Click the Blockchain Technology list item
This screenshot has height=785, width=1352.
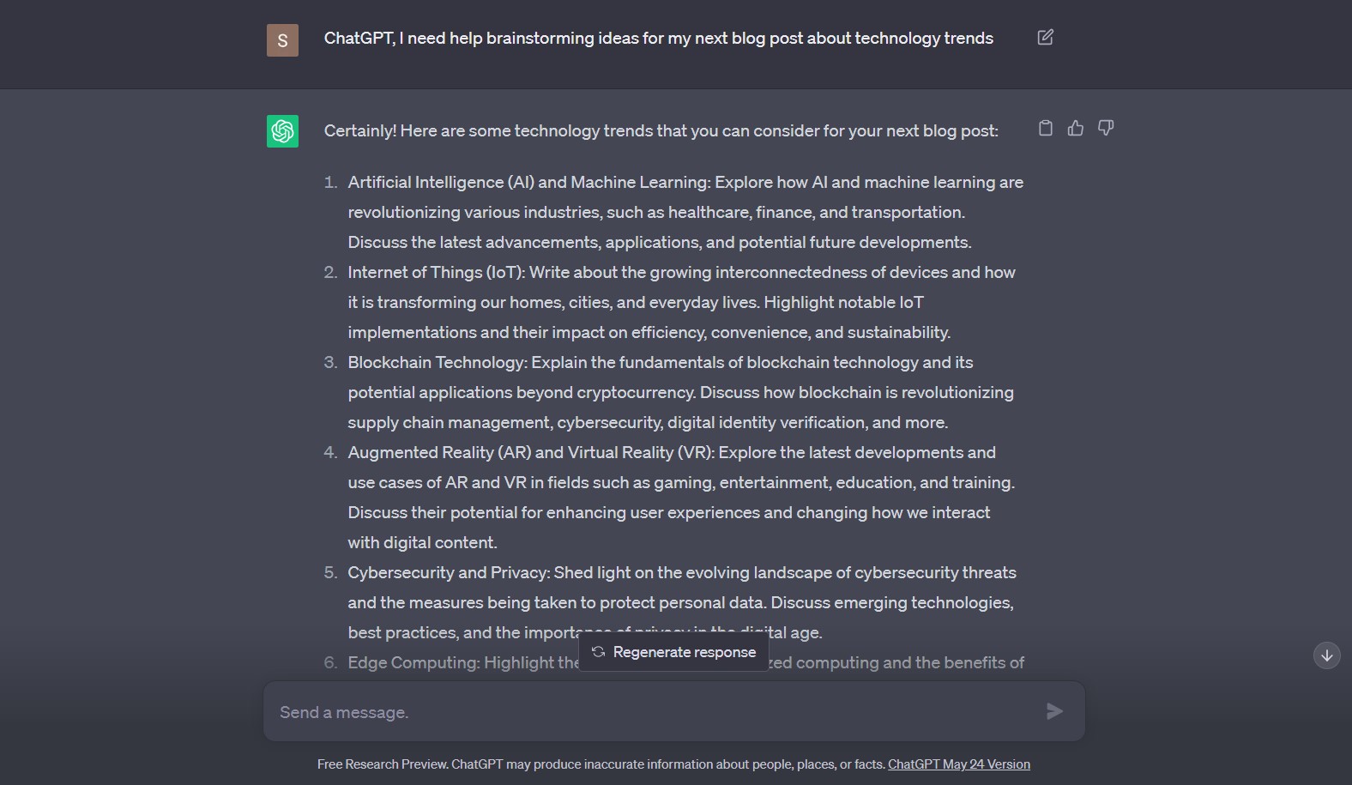tap(679, 392)
